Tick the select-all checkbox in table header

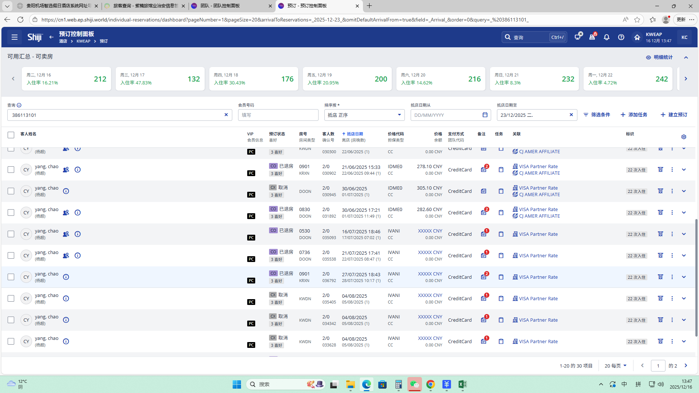(x=11, y=135)
